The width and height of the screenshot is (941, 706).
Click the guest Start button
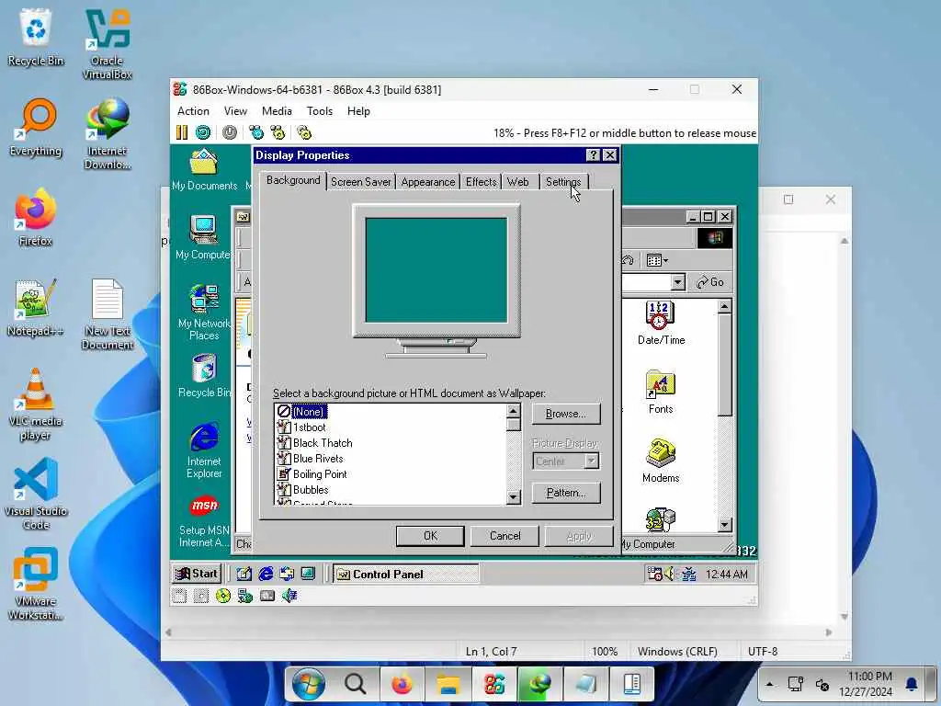pos(197,574)
